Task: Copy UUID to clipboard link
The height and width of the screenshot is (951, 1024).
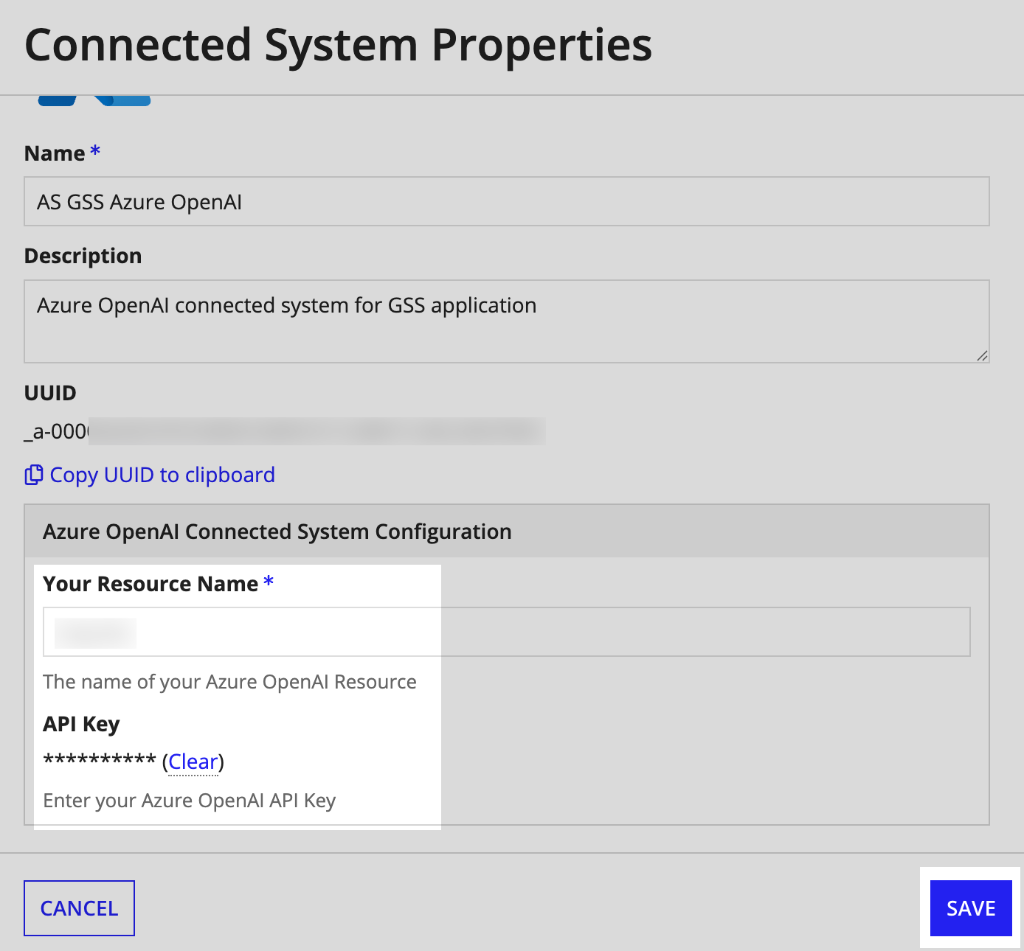Action: pyautogui.click(x=162, y=475)
